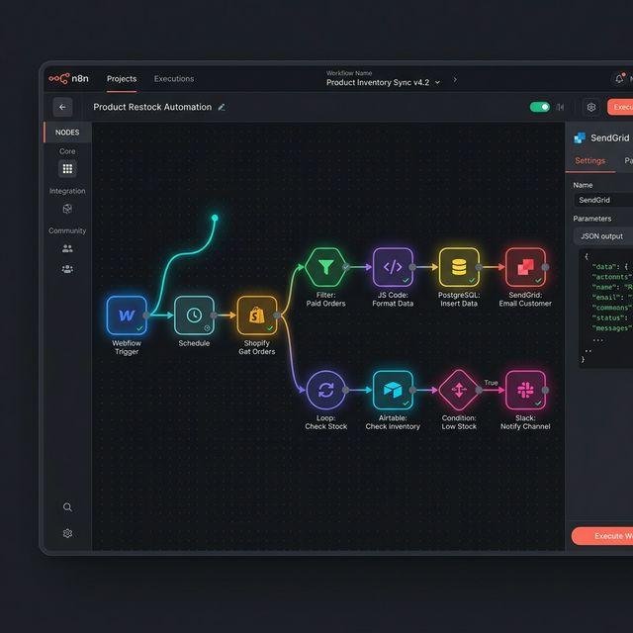
Task: Open the Community people icon
Action: coord(67,248)
